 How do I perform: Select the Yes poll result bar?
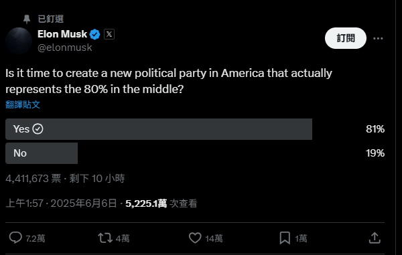[x=159, y=129]
